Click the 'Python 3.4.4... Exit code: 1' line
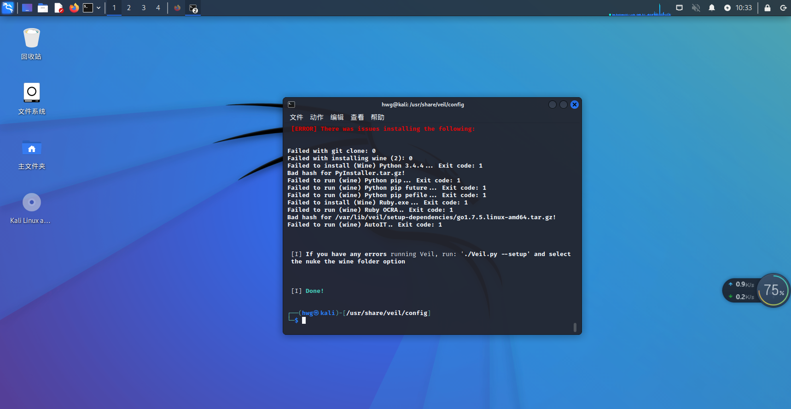The width and height of the screenshot is (791, 409). 385,166
